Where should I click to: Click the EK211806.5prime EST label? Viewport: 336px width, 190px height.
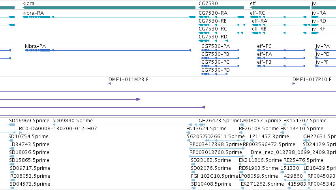[260, 160]
